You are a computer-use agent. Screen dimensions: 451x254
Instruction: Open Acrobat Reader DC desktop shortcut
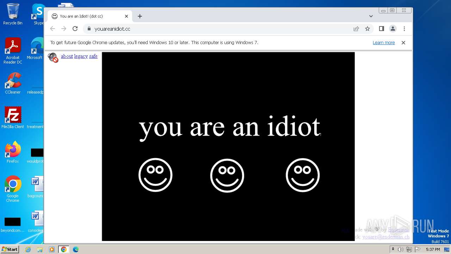pos(13,51)
